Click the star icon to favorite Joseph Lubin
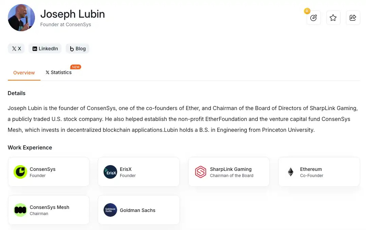The image size is (366, 230). (x=333, y=18)
